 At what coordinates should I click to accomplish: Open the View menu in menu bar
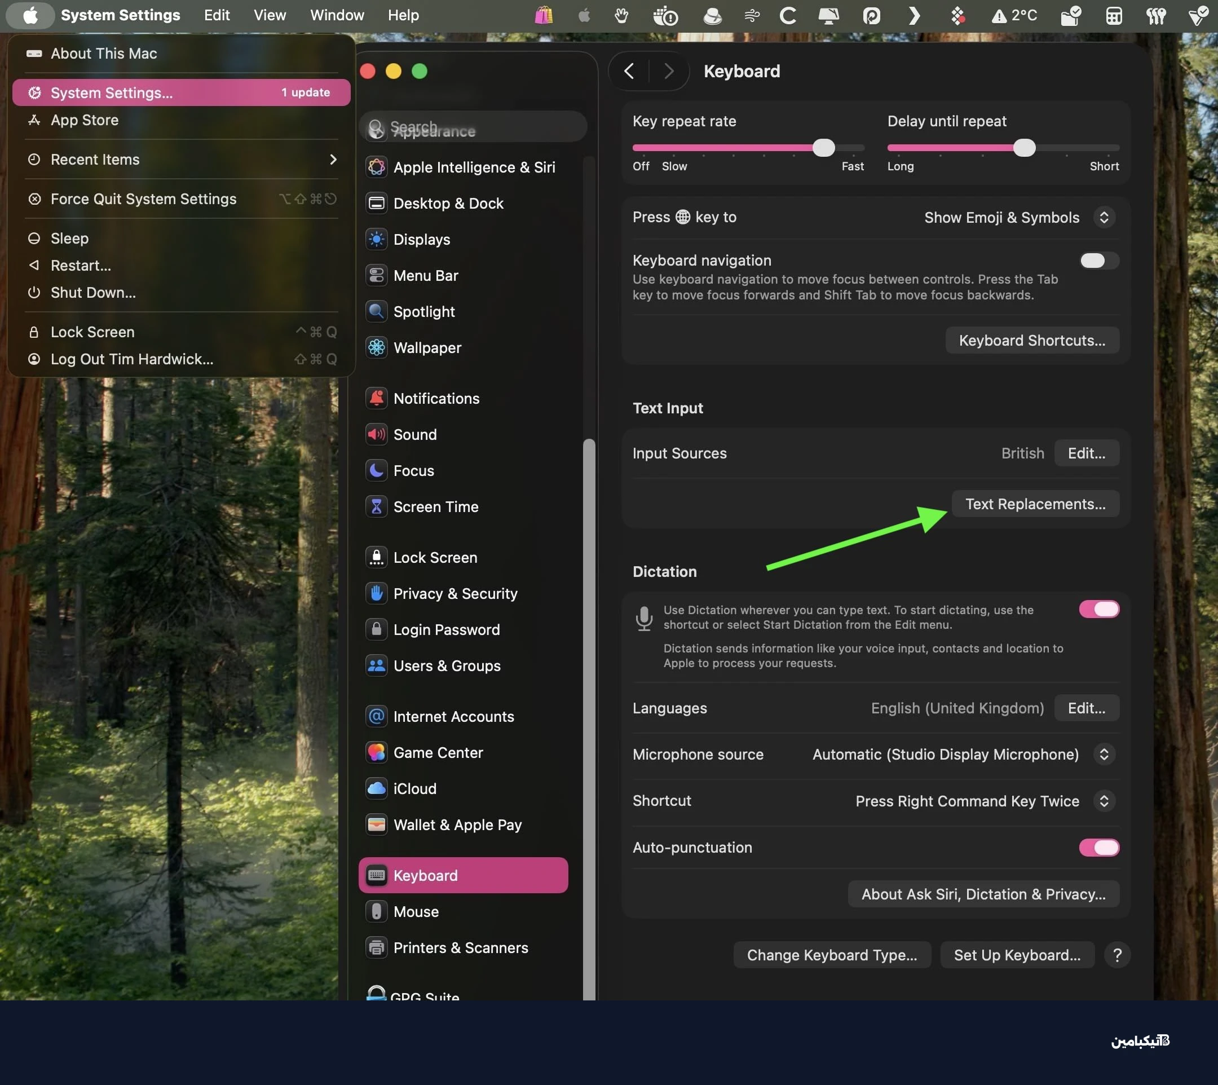coord(270,15)
